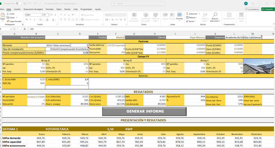The height and width of the screenshot is (148, 275).
Task: Open the fill color bucket swatch
Action: click(x=47, y=19)
